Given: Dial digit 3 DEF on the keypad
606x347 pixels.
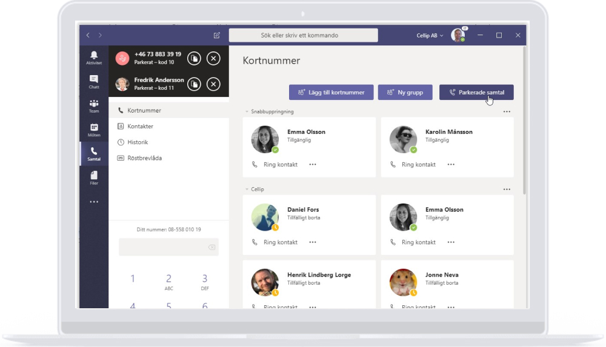Looking at the screenshot, I should tap(204, 282).
